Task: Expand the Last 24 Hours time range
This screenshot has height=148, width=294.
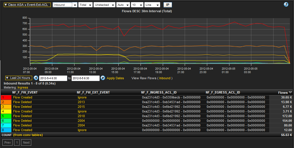Action: click(18, 78)
